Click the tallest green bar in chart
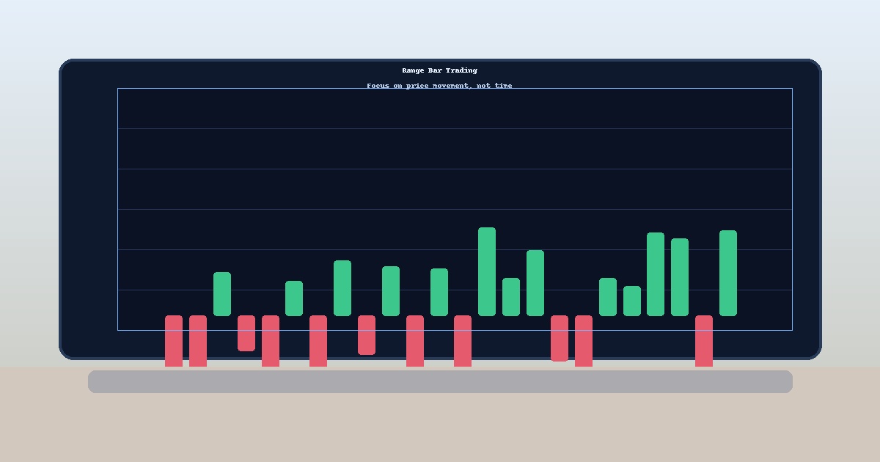Image resolution: width=880 pixels, height=462 pixels. point(487,271)
